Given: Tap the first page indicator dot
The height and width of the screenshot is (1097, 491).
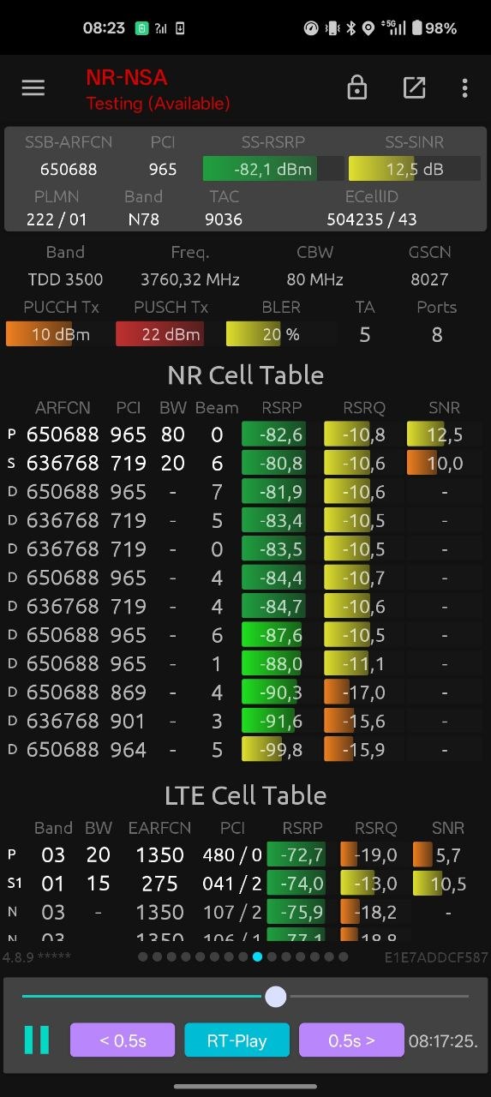Looking at the screenshot, I should [143, 956].
